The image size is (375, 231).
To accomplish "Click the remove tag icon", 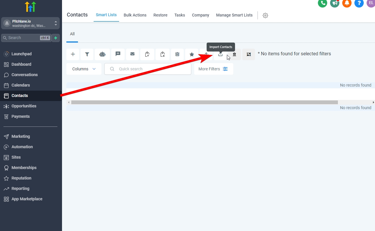I will pyautogui.click(x=162, y=54).
